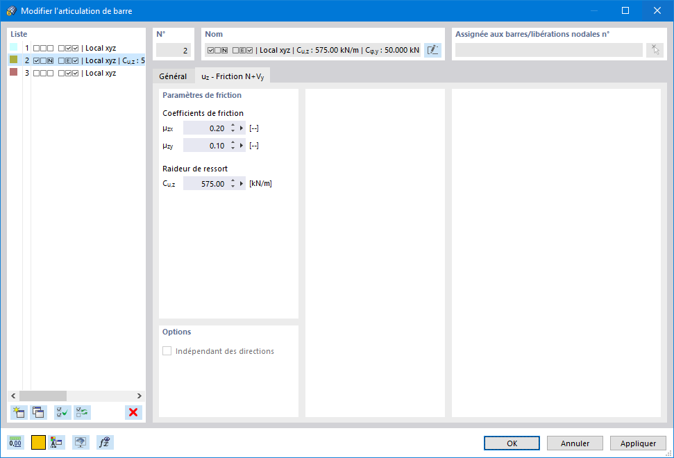
Task: Click the new hinge icon under the list
Action: (19, 412)
